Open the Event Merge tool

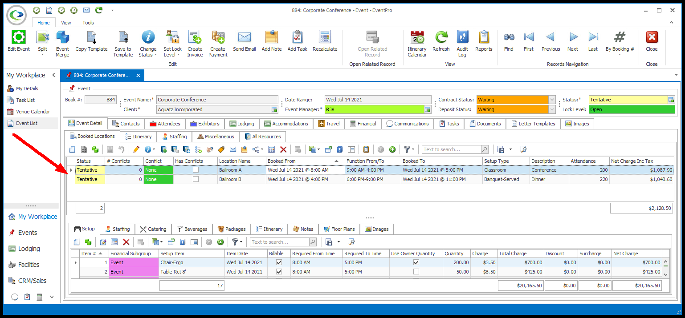pyautogui.click(x=62, y=37)
